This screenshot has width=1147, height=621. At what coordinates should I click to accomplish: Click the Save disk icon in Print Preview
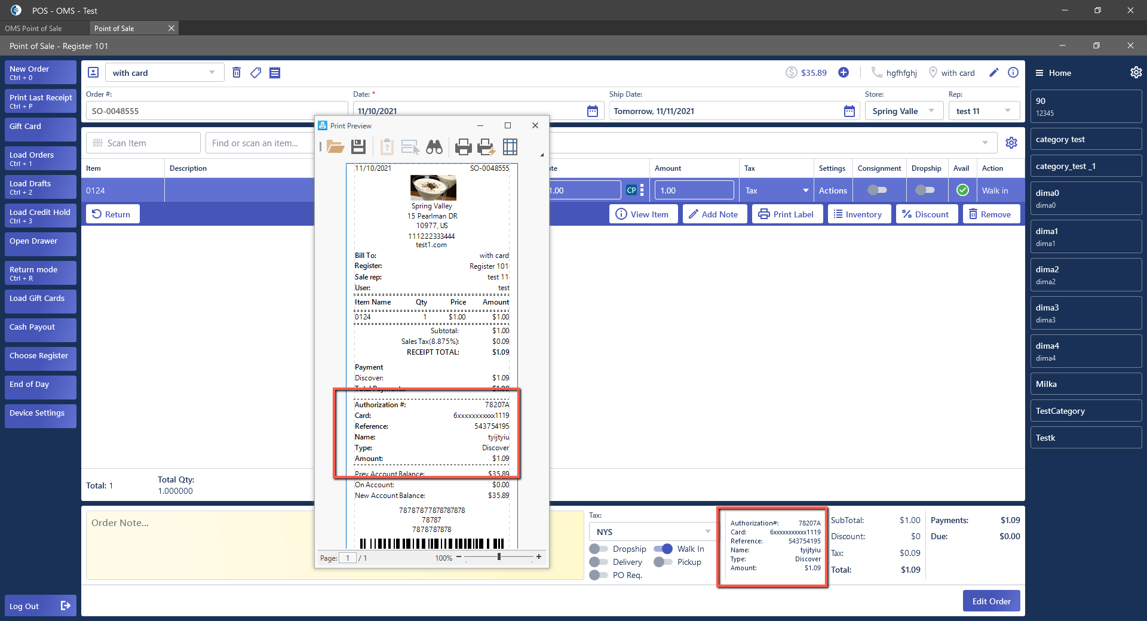(358, 147)
